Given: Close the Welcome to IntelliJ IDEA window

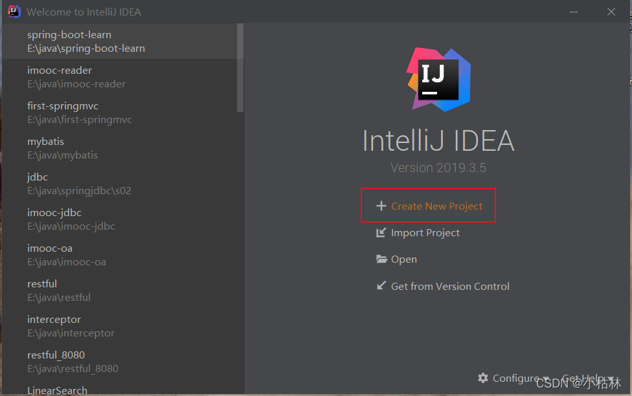Looking at the screenshot, I should point(611,12).
